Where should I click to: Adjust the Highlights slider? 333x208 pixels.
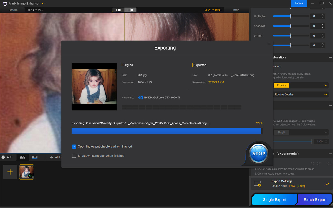[291, 16]
